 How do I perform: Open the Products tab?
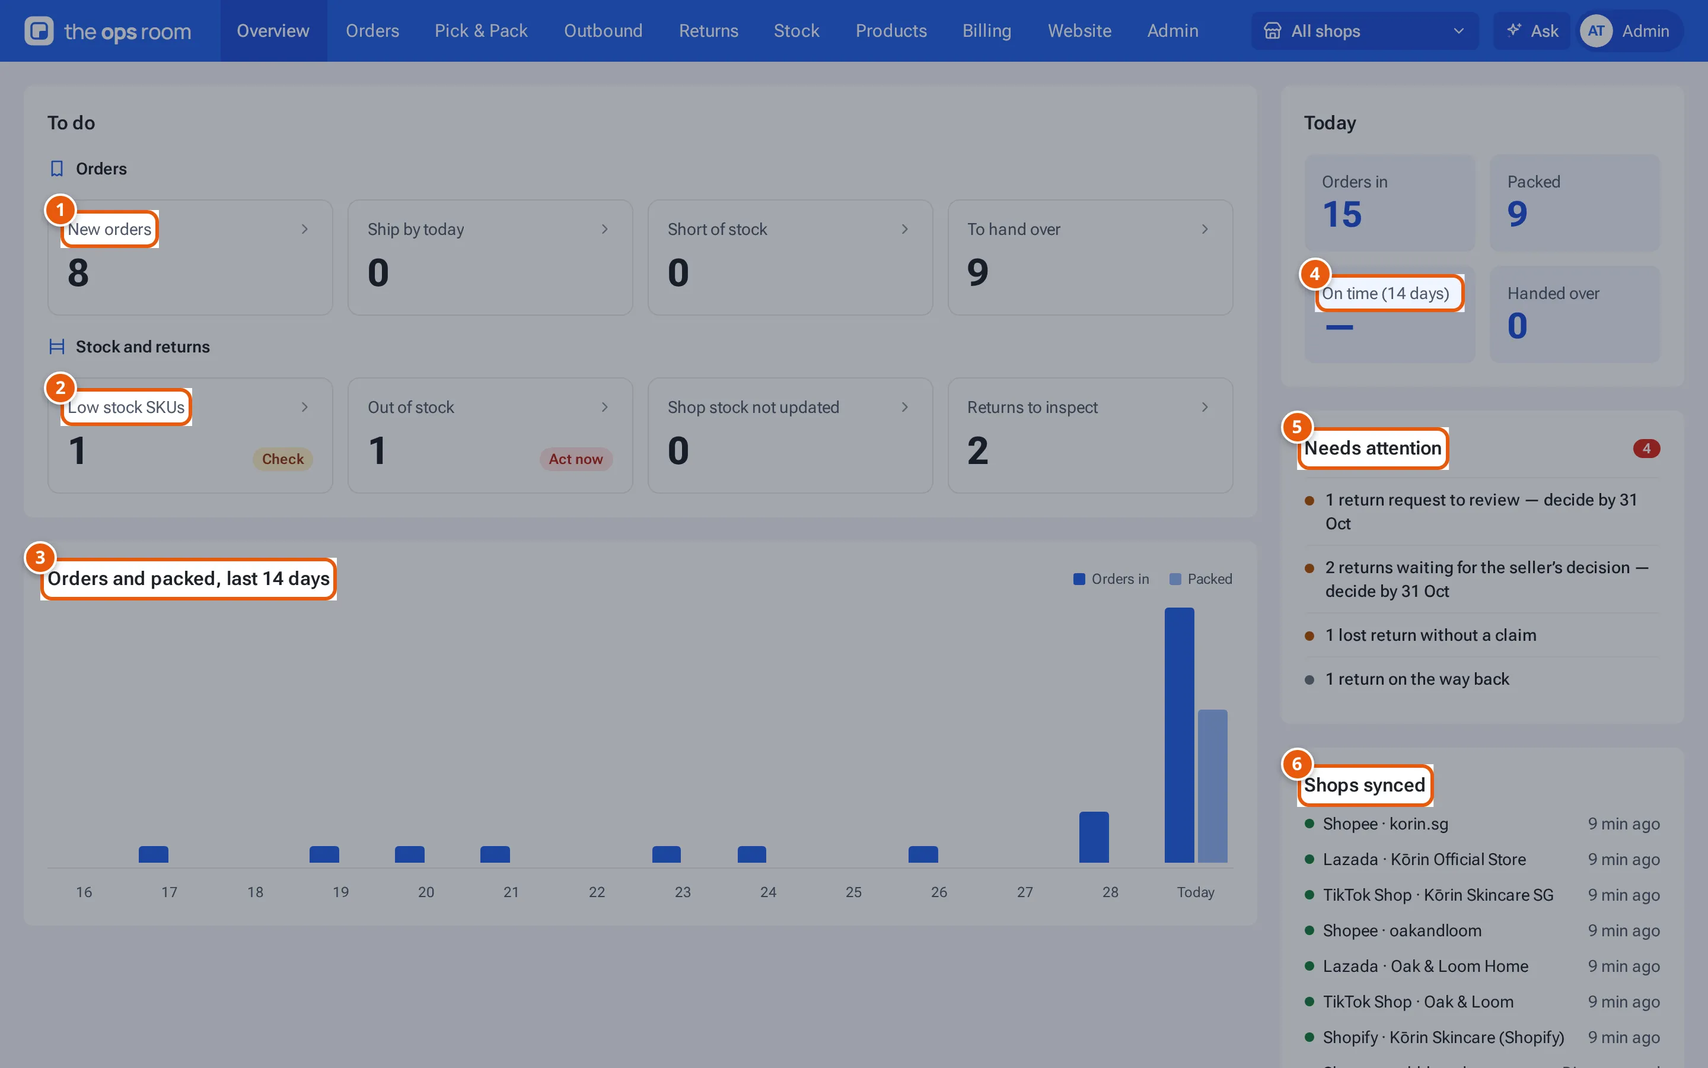tap(891, 31)
